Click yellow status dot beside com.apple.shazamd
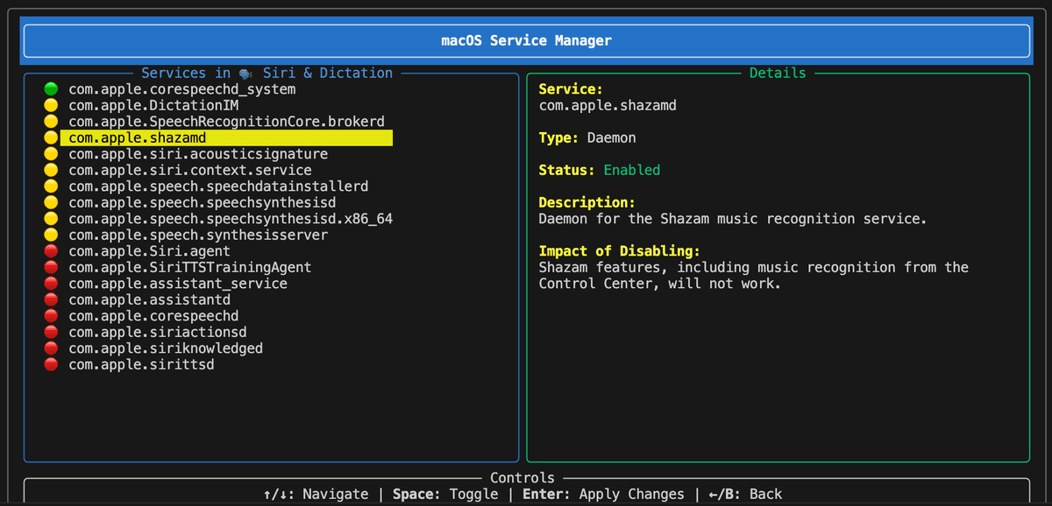The image size is (1052, 506). pyautogui.click(x=51, y=137)
